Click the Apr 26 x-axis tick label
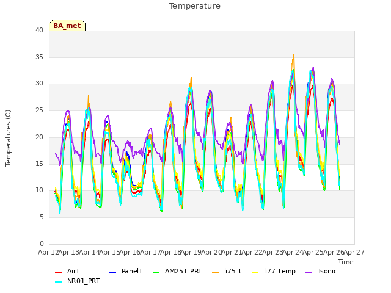This screenshot has width=391, height=293. [x=334, y=252]
